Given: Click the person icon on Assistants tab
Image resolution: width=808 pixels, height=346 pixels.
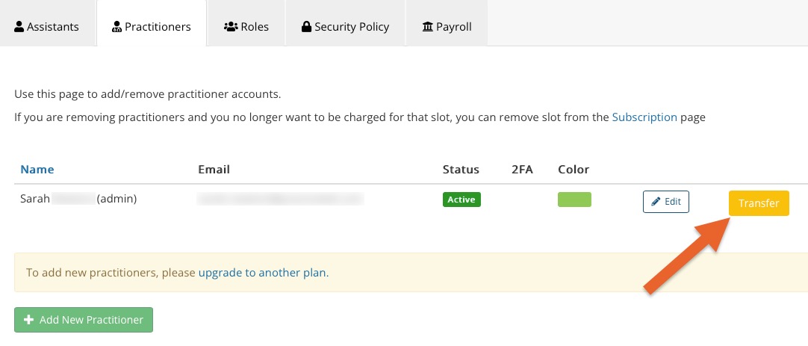Looking at the screenshot, I should 19,26.
